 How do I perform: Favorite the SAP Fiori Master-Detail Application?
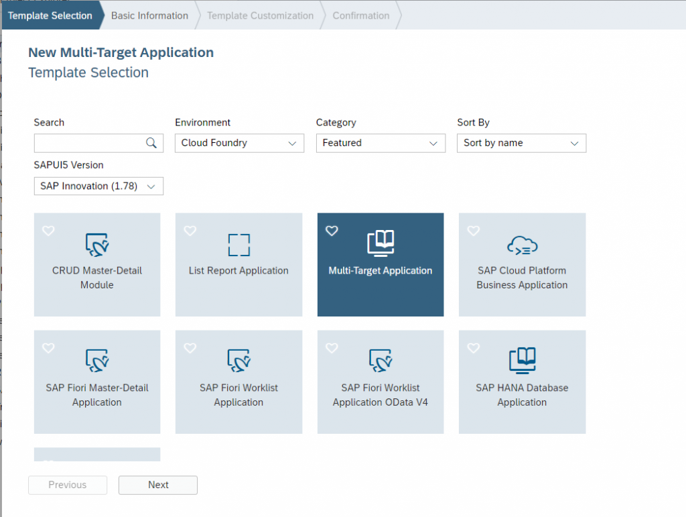[48, 348]
